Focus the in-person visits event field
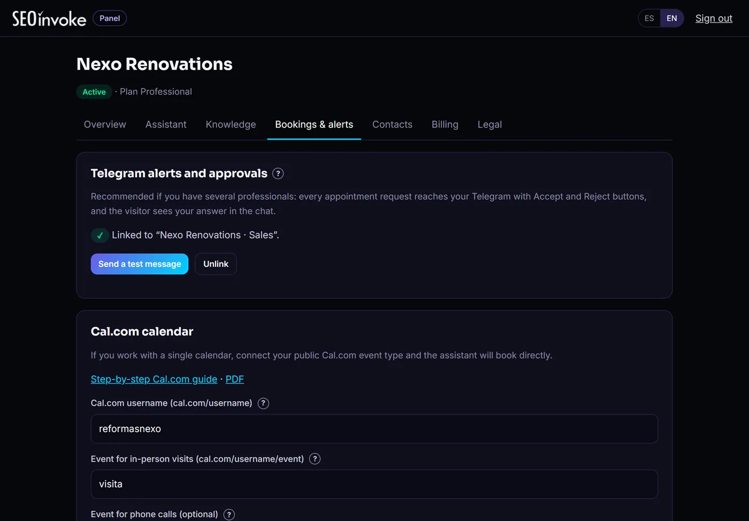 pyautogui.click(x=374, y=484)
